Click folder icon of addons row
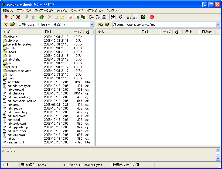This screenshot has width=222, height=169. [5, 37]
